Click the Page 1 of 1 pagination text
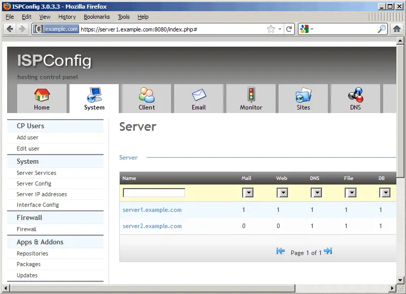Screen dimensions: 406x294 pyautogui.click(x=306, y=252)
